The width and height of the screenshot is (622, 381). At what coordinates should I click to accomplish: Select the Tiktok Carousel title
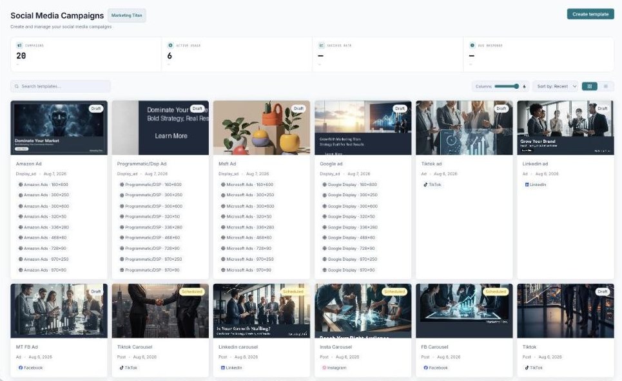135,347
